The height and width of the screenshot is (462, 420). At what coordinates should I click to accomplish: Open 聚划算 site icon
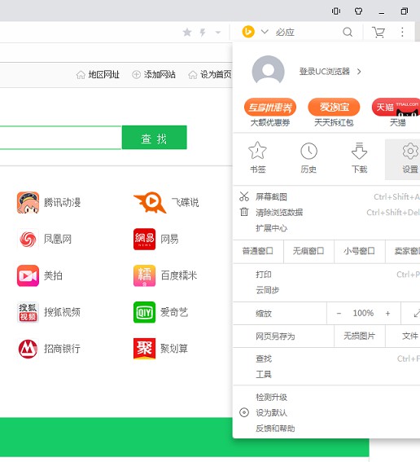(x=144, y=349)
